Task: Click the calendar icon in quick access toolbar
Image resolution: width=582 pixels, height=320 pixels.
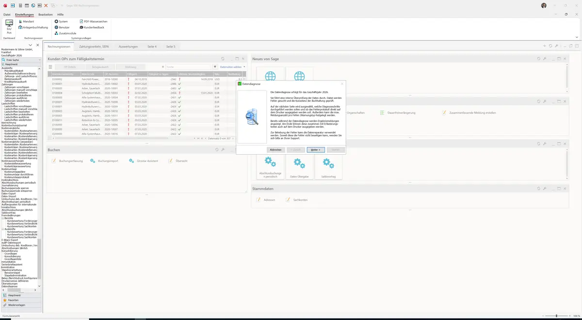Action: [26, 5]
